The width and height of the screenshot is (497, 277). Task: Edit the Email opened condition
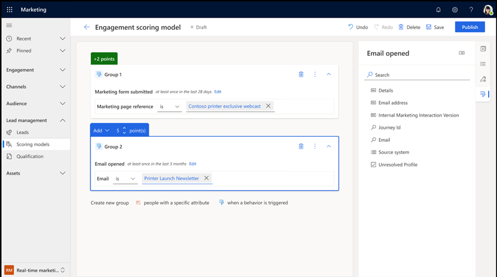193,164
